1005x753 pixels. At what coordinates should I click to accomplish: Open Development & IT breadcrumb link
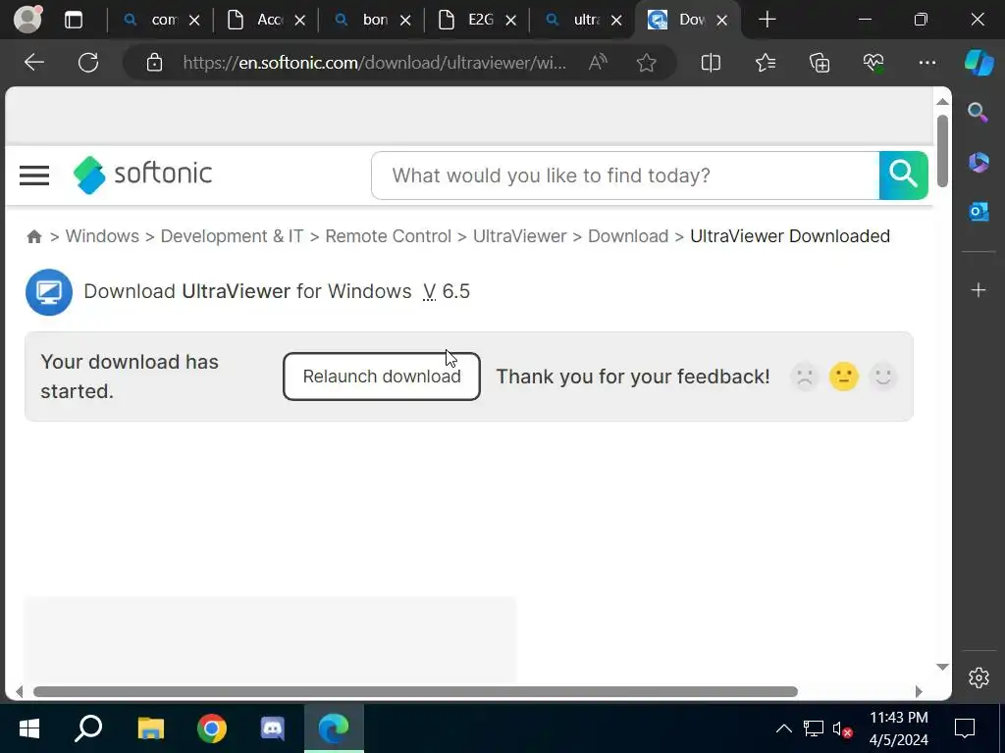tap(232, 236)
